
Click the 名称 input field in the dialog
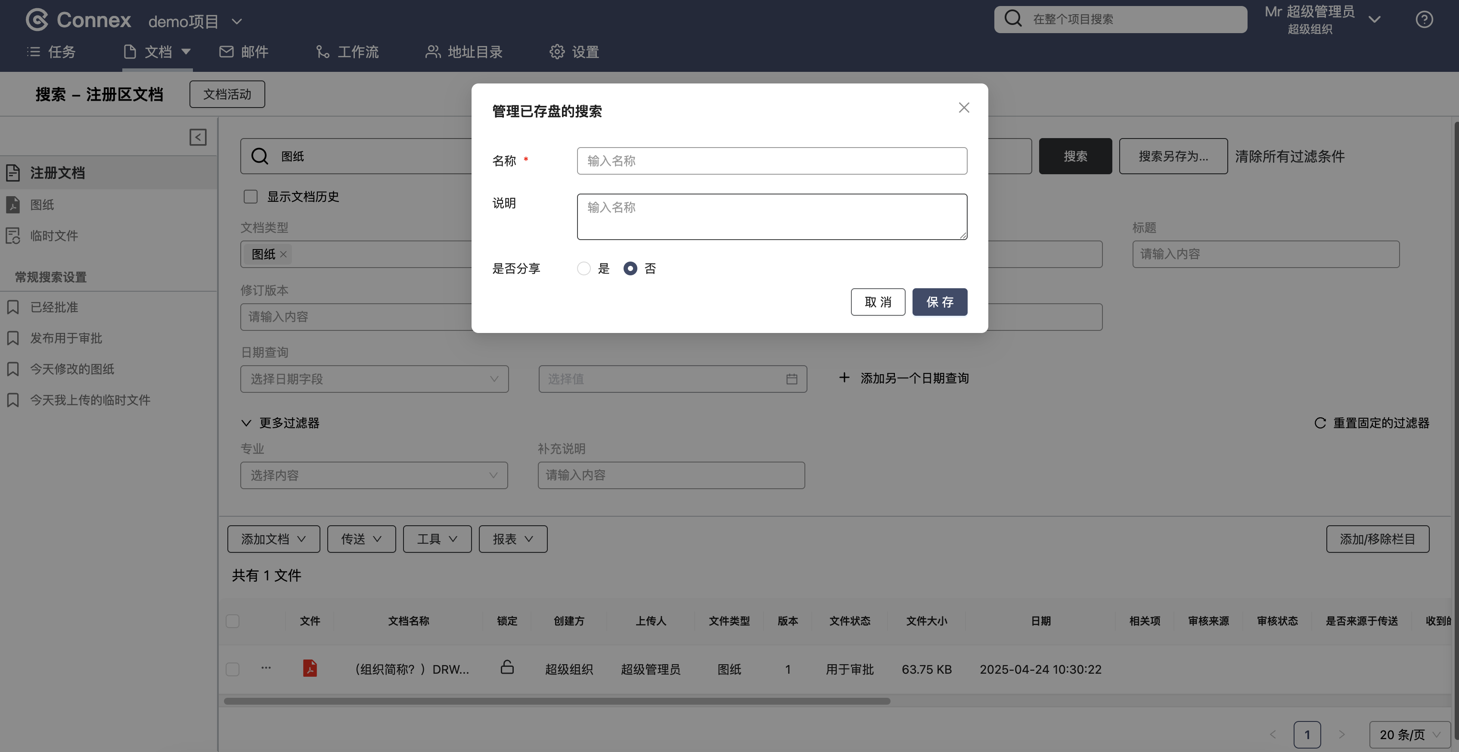pos(771,161)
